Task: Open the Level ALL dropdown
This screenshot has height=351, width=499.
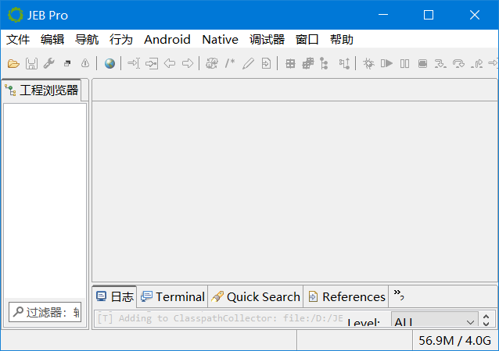Action: pyautogui.click(x=434, y=319)
